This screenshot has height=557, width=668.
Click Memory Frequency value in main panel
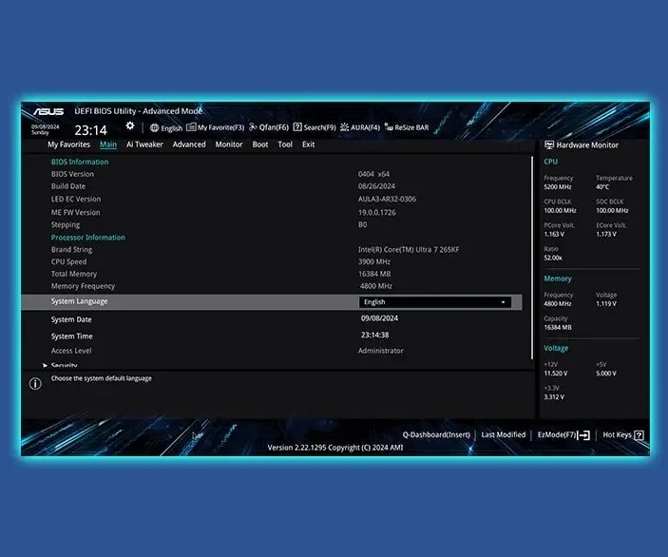click(x=376, y=286)
